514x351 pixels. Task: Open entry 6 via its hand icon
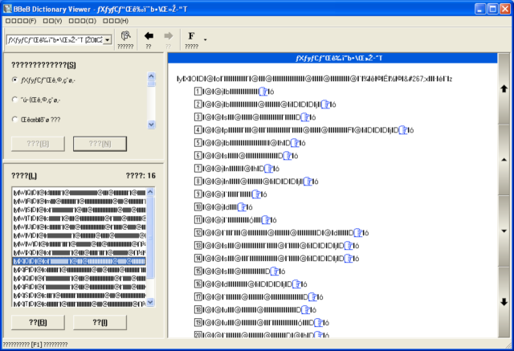click(288, 156)
